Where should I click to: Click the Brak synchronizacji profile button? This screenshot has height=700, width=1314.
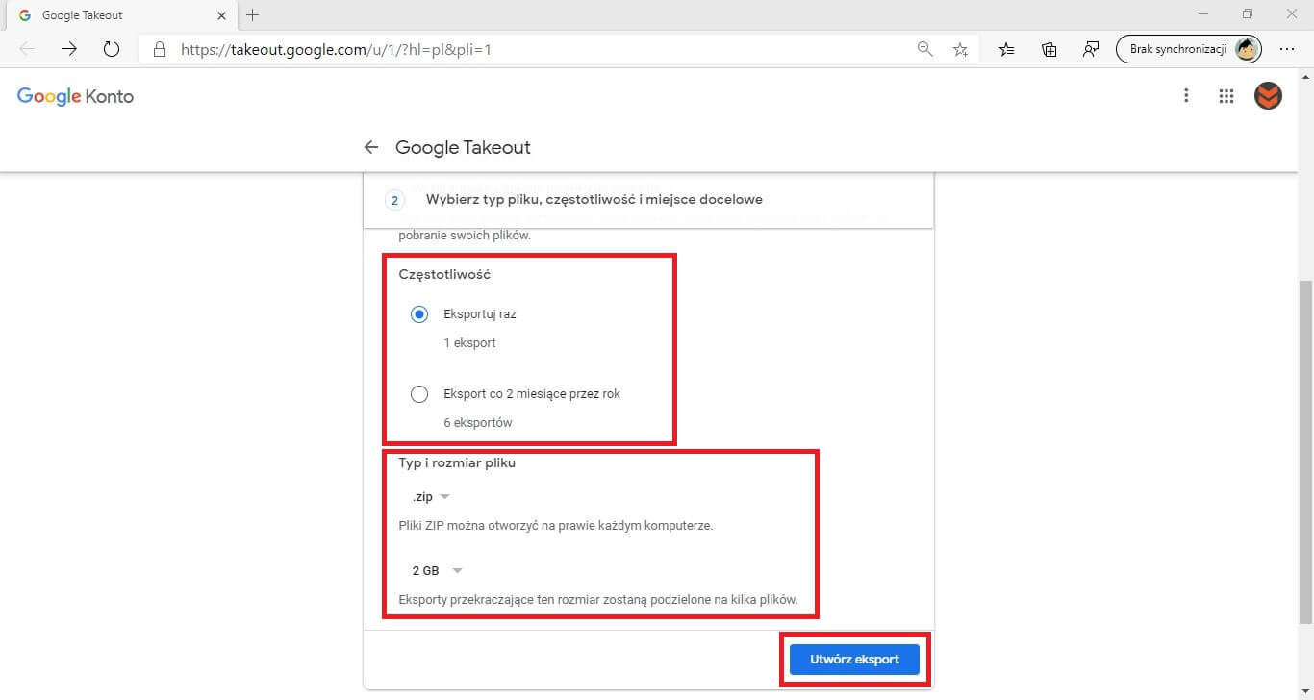pos(1189,49)
